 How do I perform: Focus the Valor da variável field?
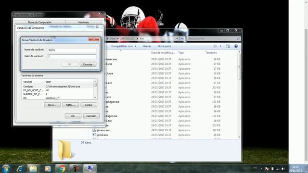[72, 57]
